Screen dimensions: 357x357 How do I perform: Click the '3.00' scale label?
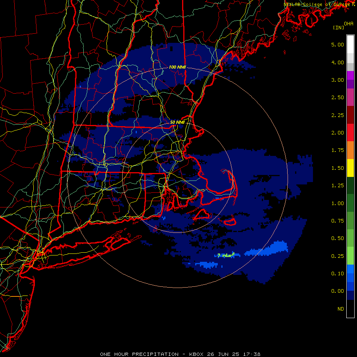(338, 80)
